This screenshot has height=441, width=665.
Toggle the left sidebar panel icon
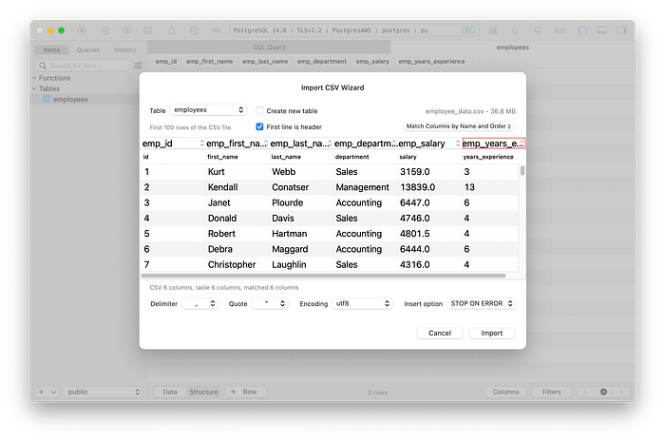point(582,30)
